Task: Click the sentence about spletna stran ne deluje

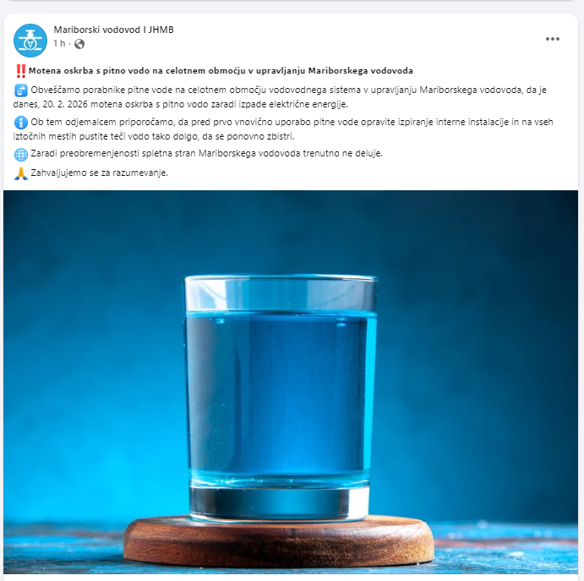Action: [x=206, y=153]
